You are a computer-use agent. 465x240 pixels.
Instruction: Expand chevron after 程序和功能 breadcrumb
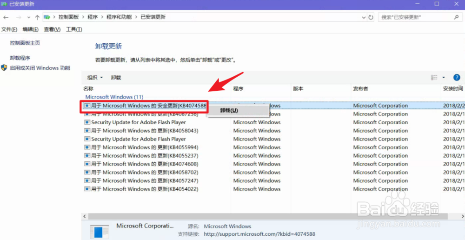(x=136, y=17)
